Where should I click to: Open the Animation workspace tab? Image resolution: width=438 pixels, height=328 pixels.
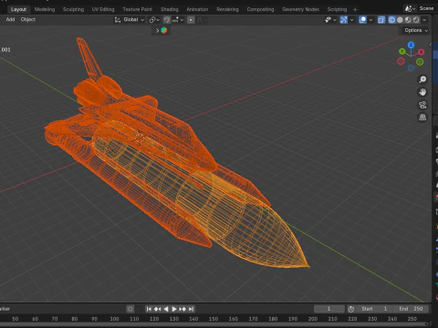(197, 9)
